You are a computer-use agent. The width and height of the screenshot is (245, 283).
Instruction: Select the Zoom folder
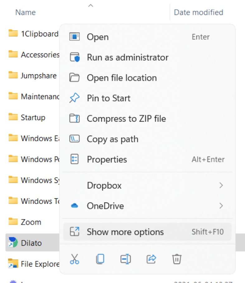31,222
